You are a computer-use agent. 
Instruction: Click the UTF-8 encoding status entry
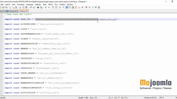[161, 98]
